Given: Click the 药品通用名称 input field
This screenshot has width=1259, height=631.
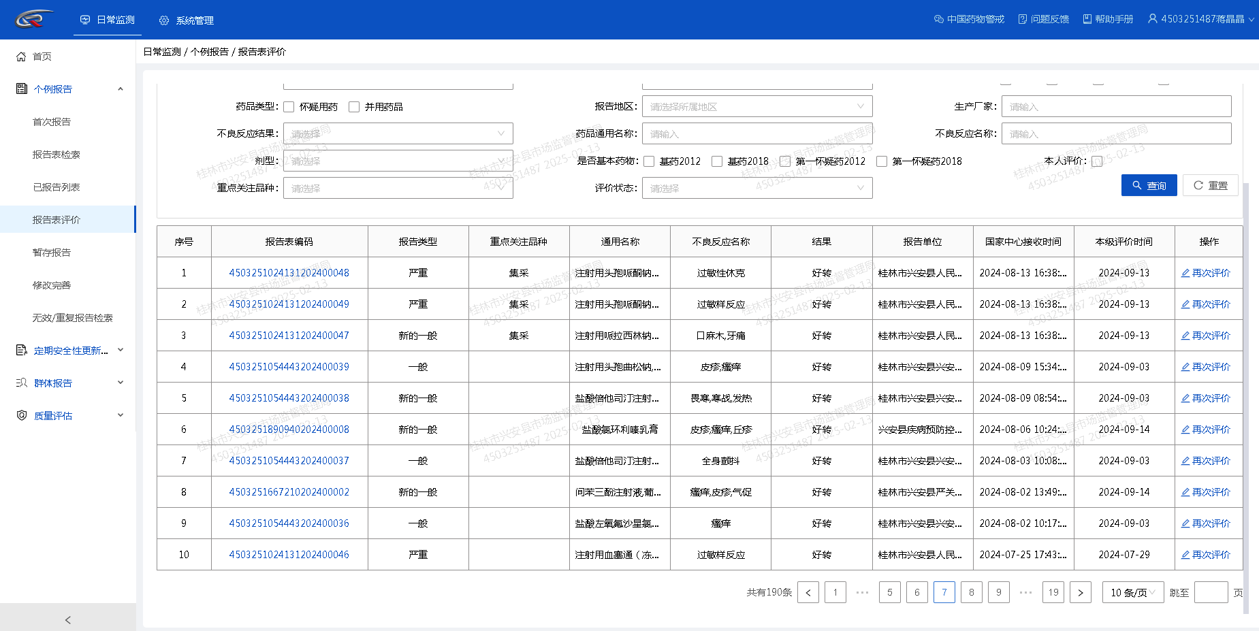Looking at the screenshot, I should (x=756, y=134).
